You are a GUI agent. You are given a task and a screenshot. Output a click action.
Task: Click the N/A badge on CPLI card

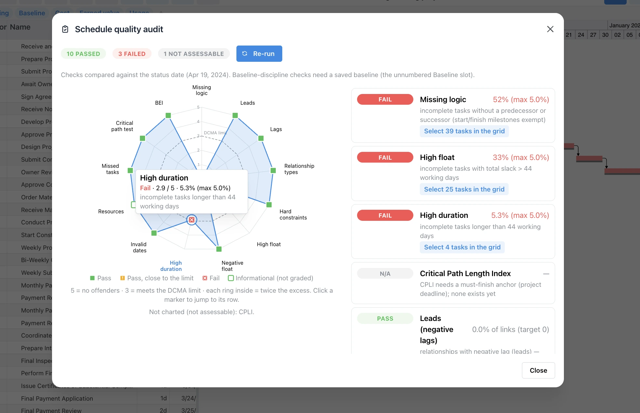[x=385, y=273]
